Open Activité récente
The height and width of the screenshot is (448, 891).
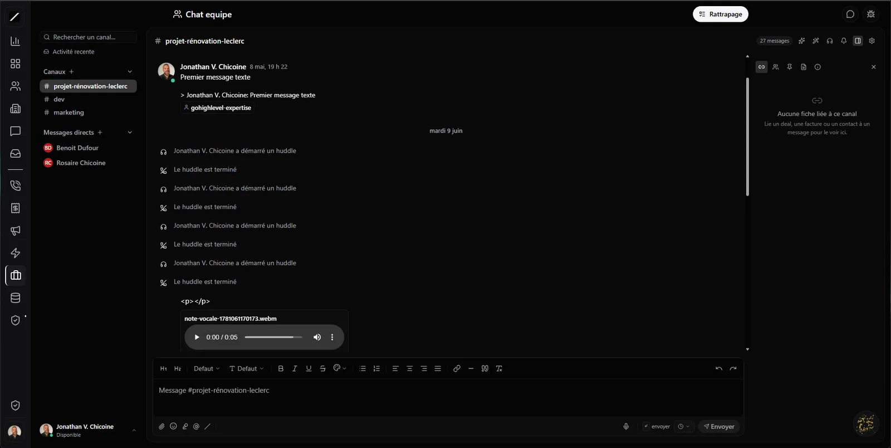(x=69, y=52)
